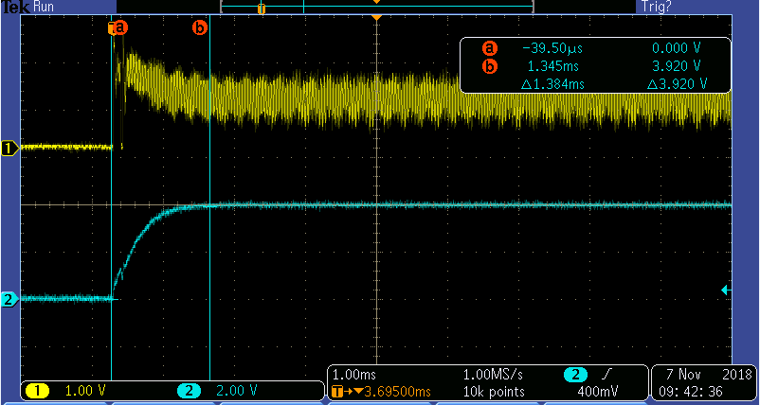Click the Tek logo in top corner
Viewport: 760px width, 405px height.
pos(14,7)
